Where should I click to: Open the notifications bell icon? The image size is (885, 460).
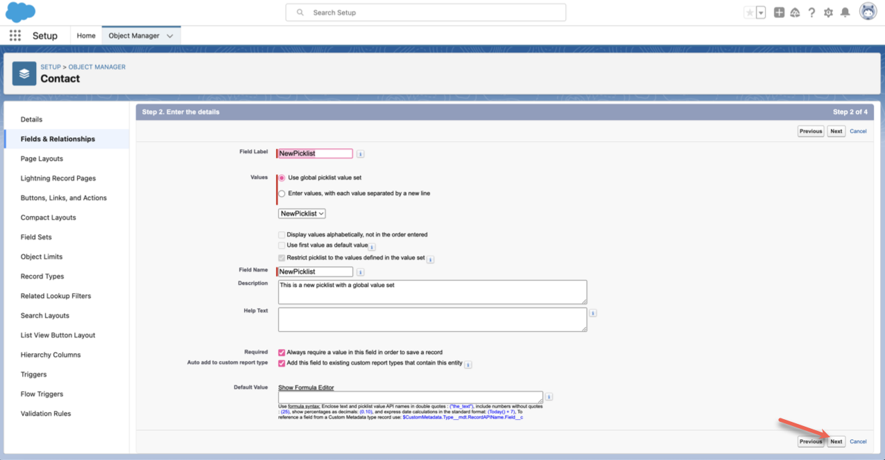point(845,12)
